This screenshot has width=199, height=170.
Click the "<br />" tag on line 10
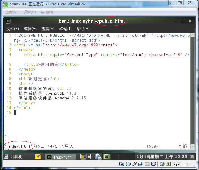pyautogui.click(x=64, y=89)
